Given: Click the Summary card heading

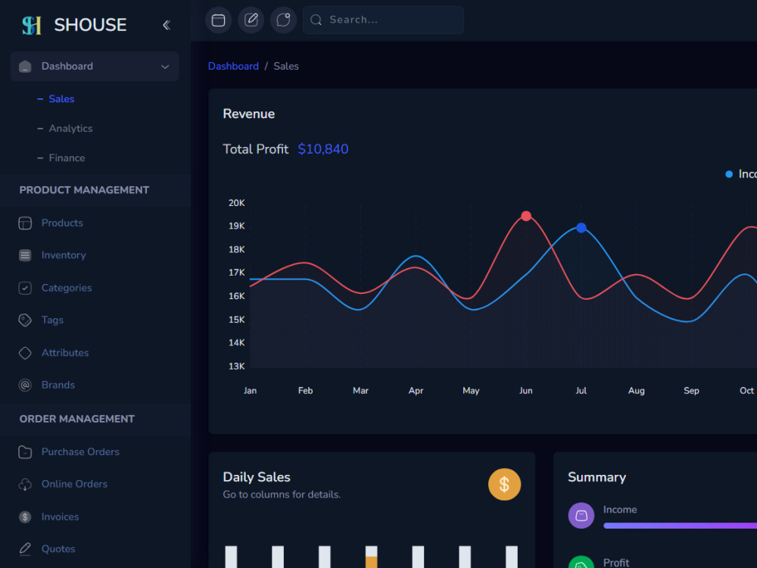Looking at the screenshot, I should [597, 477].
